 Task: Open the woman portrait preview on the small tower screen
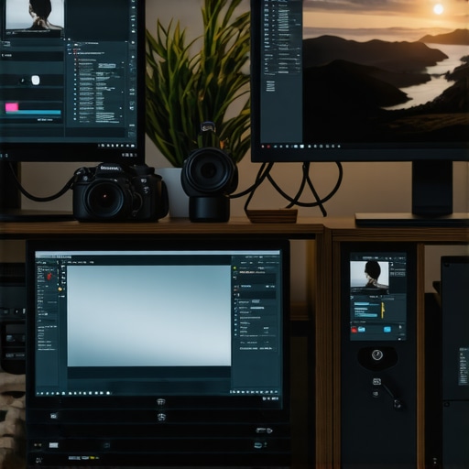pyautogui.click(x=369, y=274)
